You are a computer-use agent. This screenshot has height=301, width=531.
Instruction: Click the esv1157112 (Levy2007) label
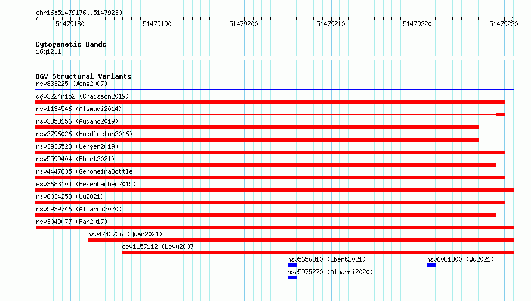coord(159,247)
